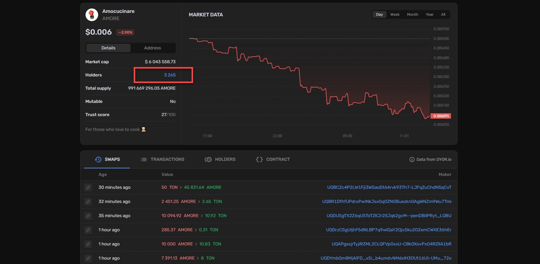Select the Day chart range
This screenshot has height=264, width=540.
click(379, 14)
